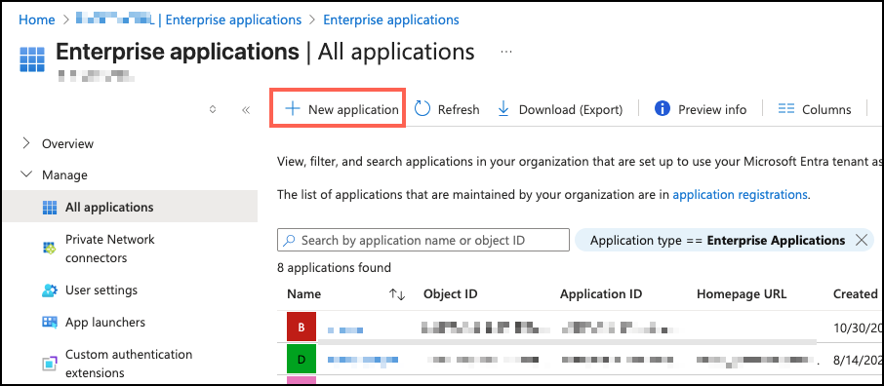This screenshot has width=884, height=386.
Task: Click the Refresh button label
Action: click(x=459, y=109)
